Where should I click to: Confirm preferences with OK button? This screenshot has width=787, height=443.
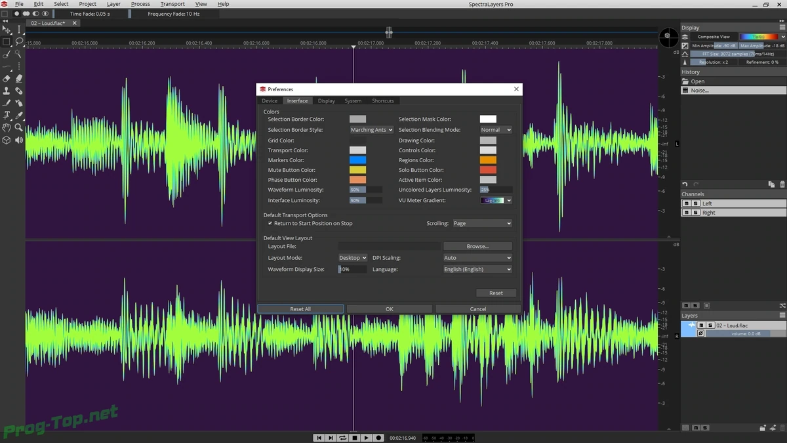click(389, 309)
